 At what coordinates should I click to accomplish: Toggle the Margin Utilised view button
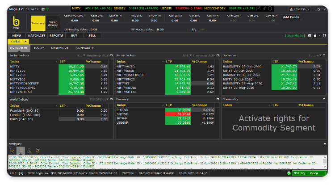(53, 23)
